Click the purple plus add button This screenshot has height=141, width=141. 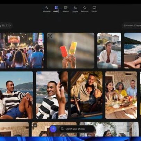(53, 129)
